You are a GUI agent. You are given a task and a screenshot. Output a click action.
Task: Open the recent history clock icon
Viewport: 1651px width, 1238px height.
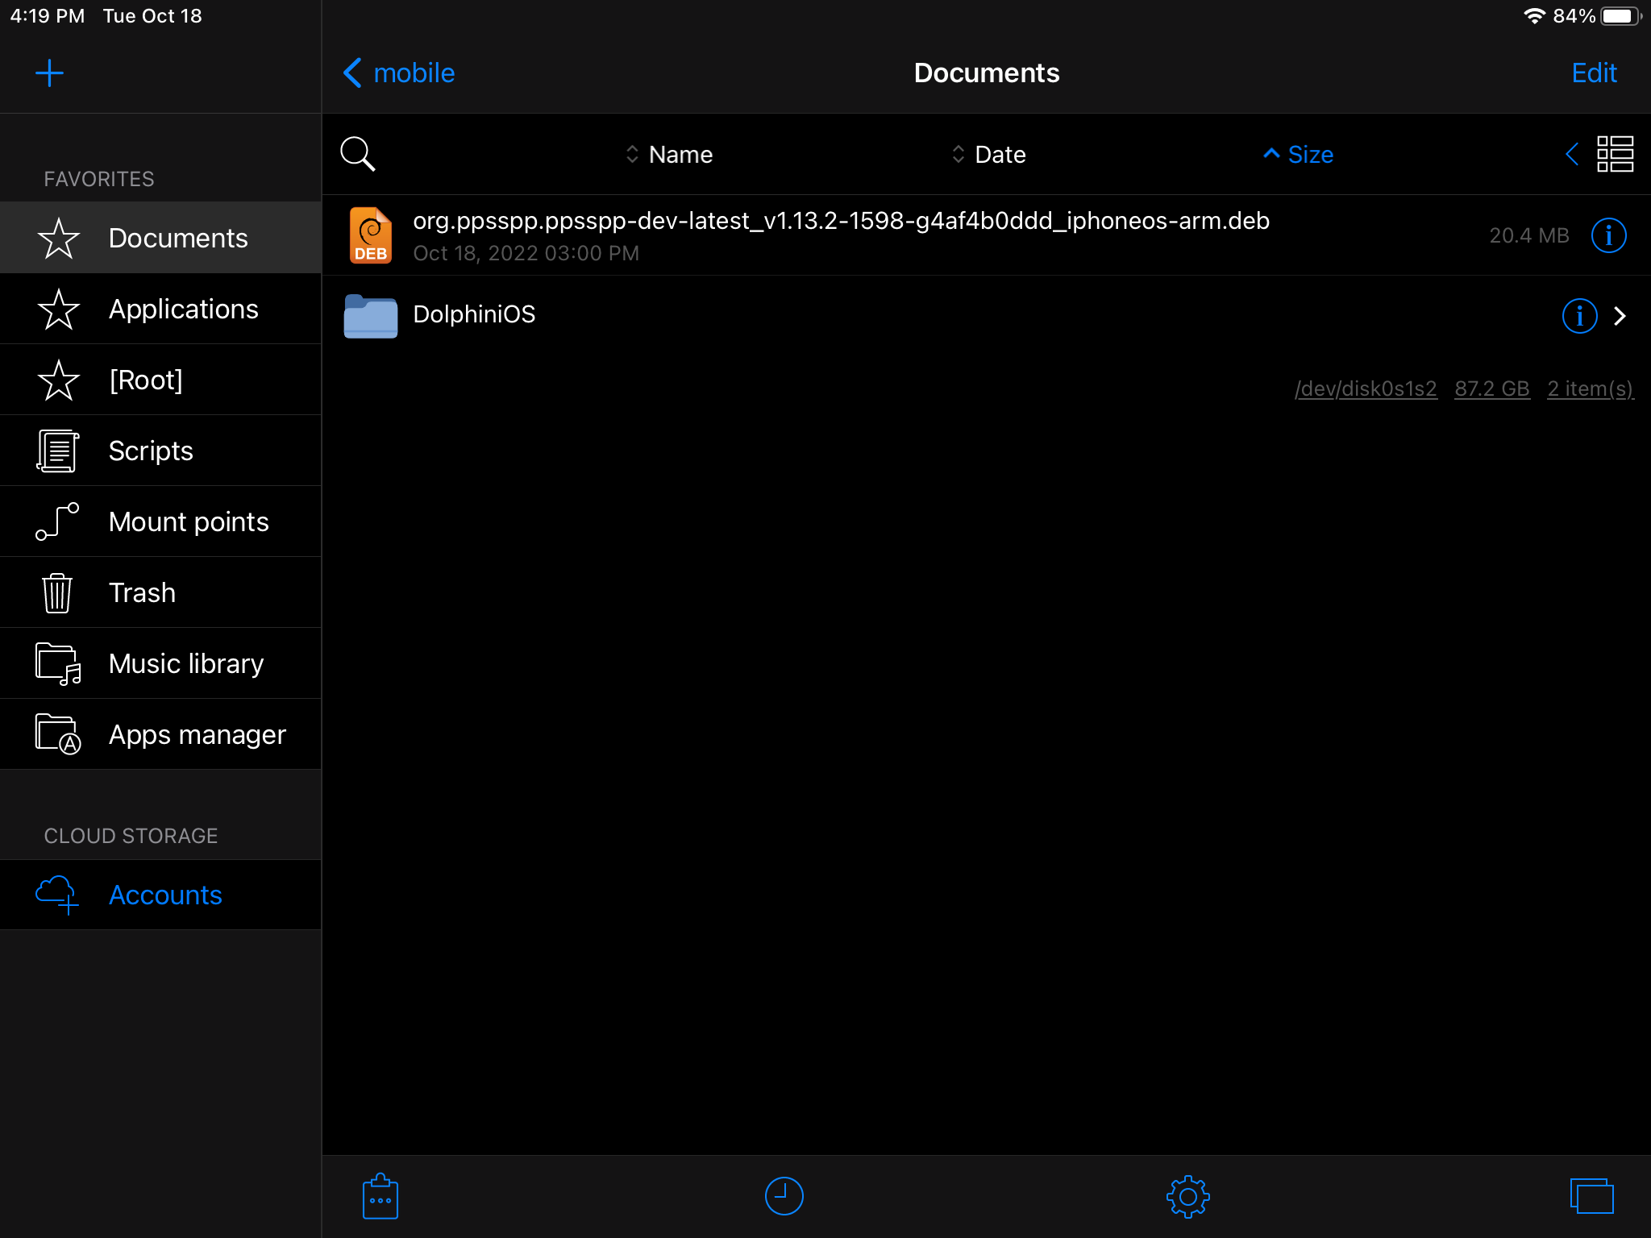click(x=784, y=1196)
